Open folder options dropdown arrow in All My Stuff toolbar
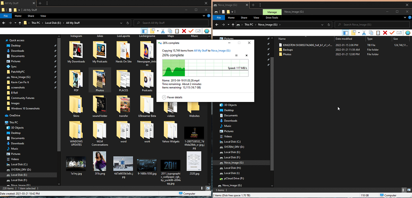 coord(158,31)
